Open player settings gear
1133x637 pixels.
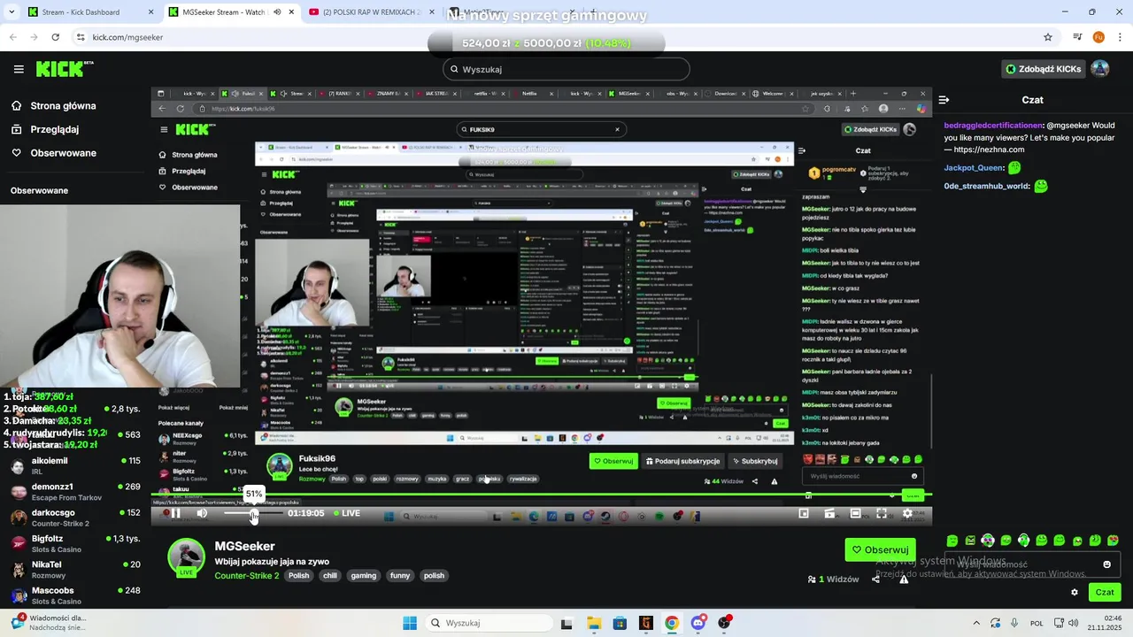[x=907, y=513]
